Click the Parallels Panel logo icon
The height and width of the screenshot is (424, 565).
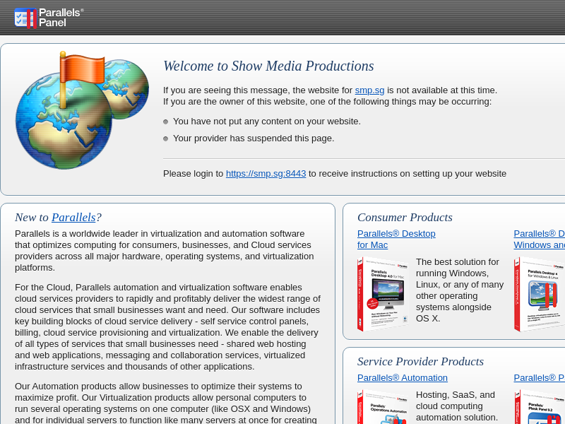tap(49, 18)
